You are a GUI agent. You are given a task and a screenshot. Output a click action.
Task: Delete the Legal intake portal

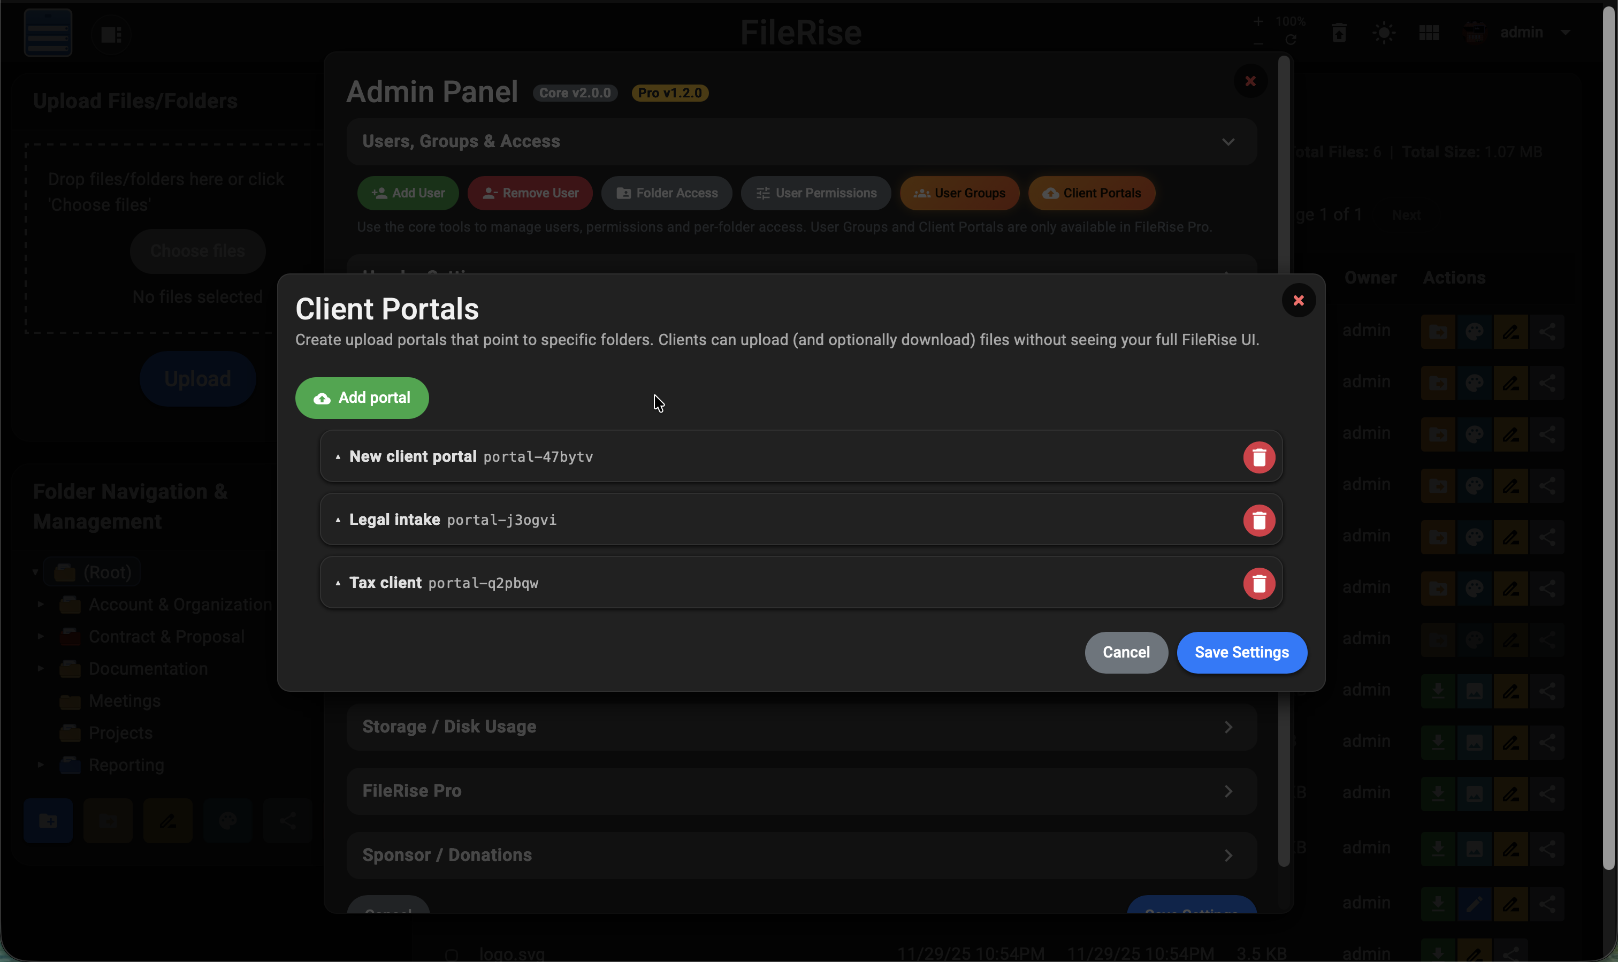click(x=1259, y=520)
